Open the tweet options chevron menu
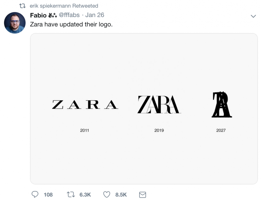Viewport: 261px width, 201px height. 253,16
